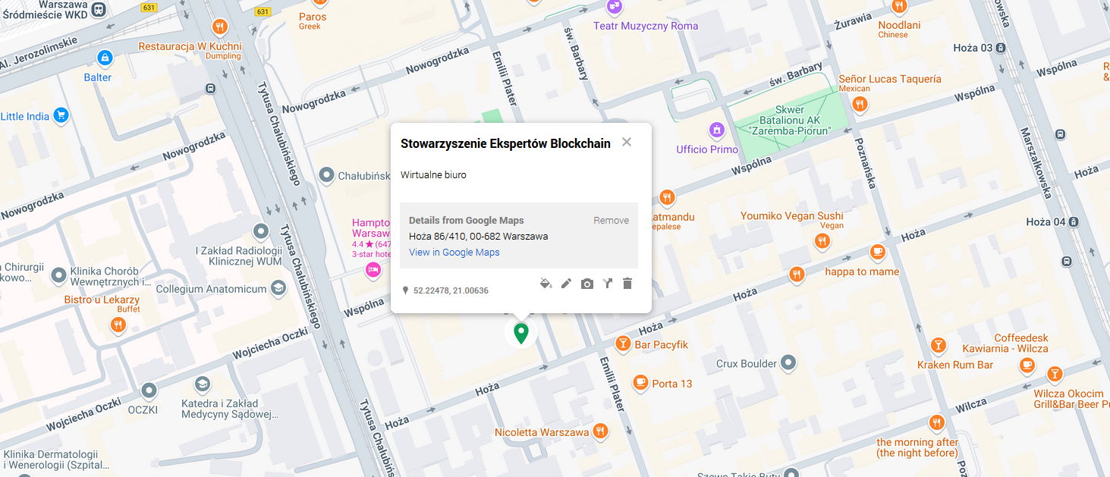The image size is (1110, 477).
Task: Get directions to here with the arrow icon
Action: point(607,284)
